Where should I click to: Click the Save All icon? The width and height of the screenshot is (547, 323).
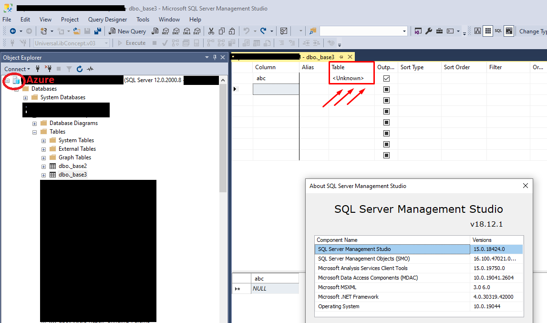tap(98, 31)
